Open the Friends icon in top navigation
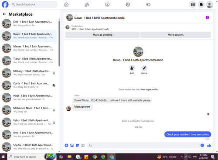This screenshot has width=218, height=160. 87,4
